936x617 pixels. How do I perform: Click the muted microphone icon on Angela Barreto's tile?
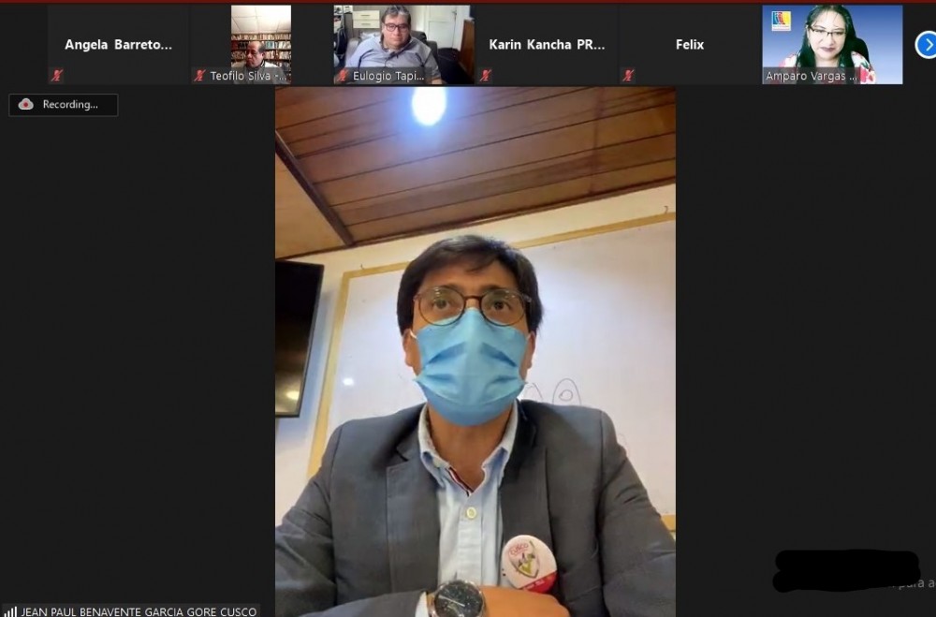[57, 76]
